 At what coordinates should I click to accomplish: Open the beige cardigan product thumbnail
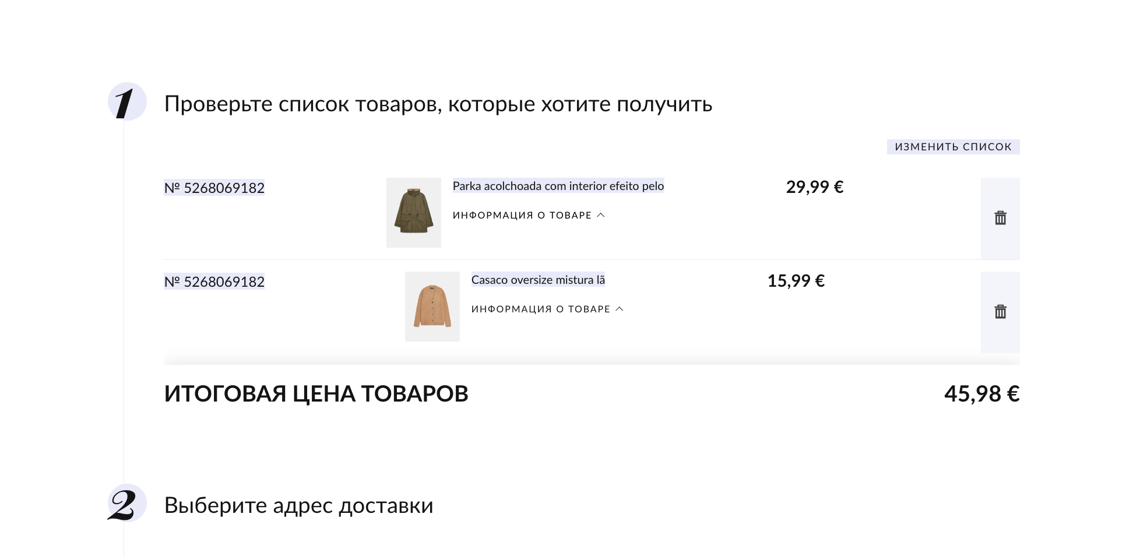tap(432, 307)
